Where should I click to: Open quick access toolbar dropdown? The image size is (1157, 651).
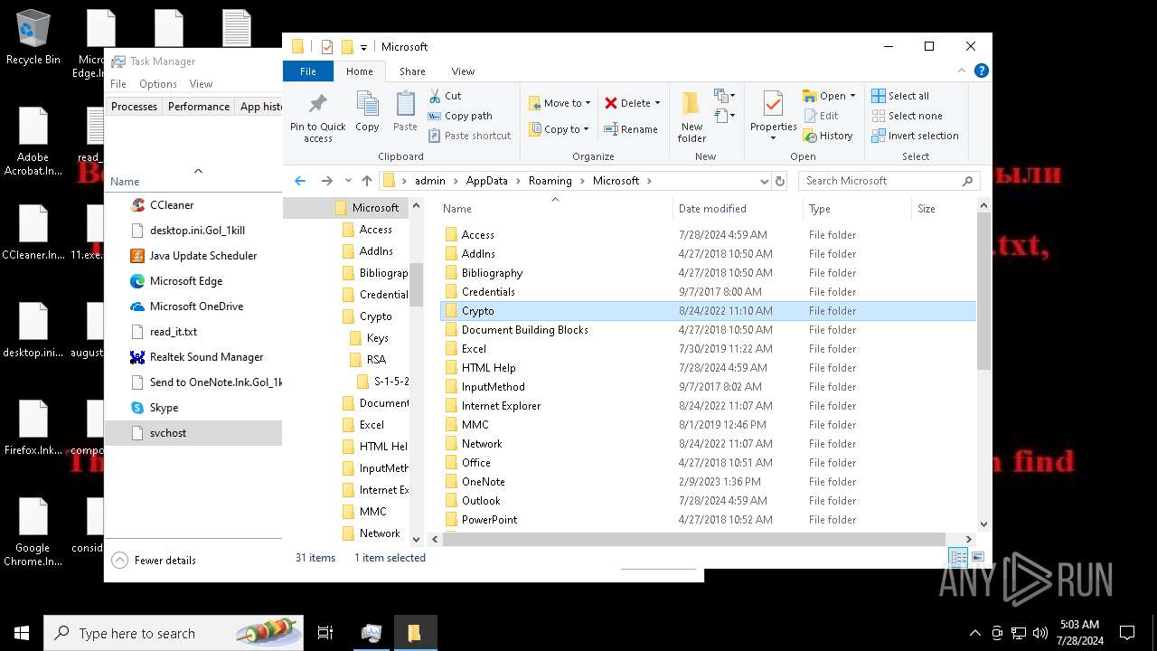point(364,47)
